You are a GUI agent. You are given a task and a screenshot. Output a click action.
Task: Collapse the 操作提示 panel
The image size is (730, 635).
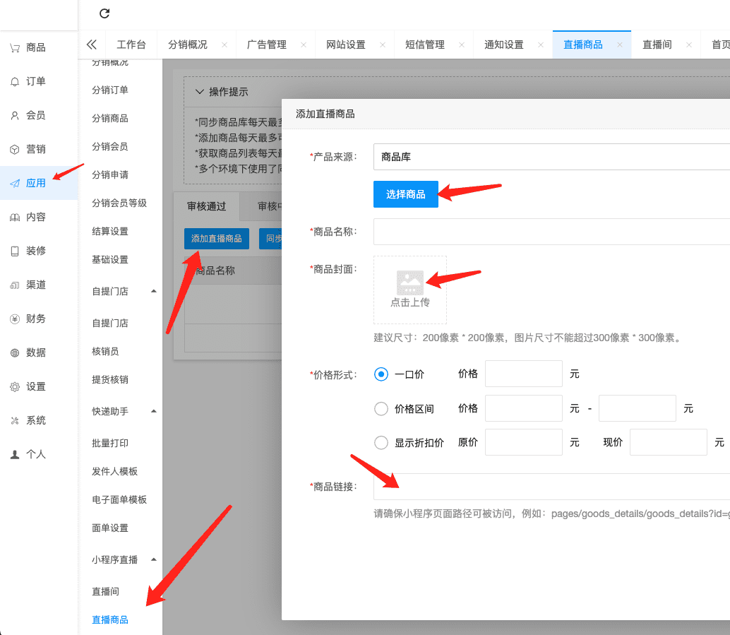point(200,92)
